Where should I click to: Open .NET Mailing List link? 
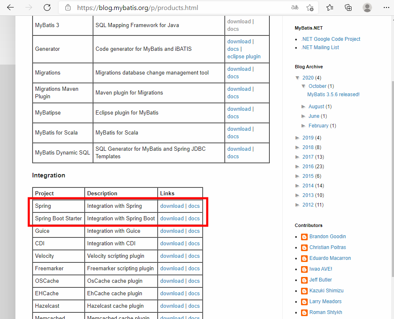pos(320,47)
